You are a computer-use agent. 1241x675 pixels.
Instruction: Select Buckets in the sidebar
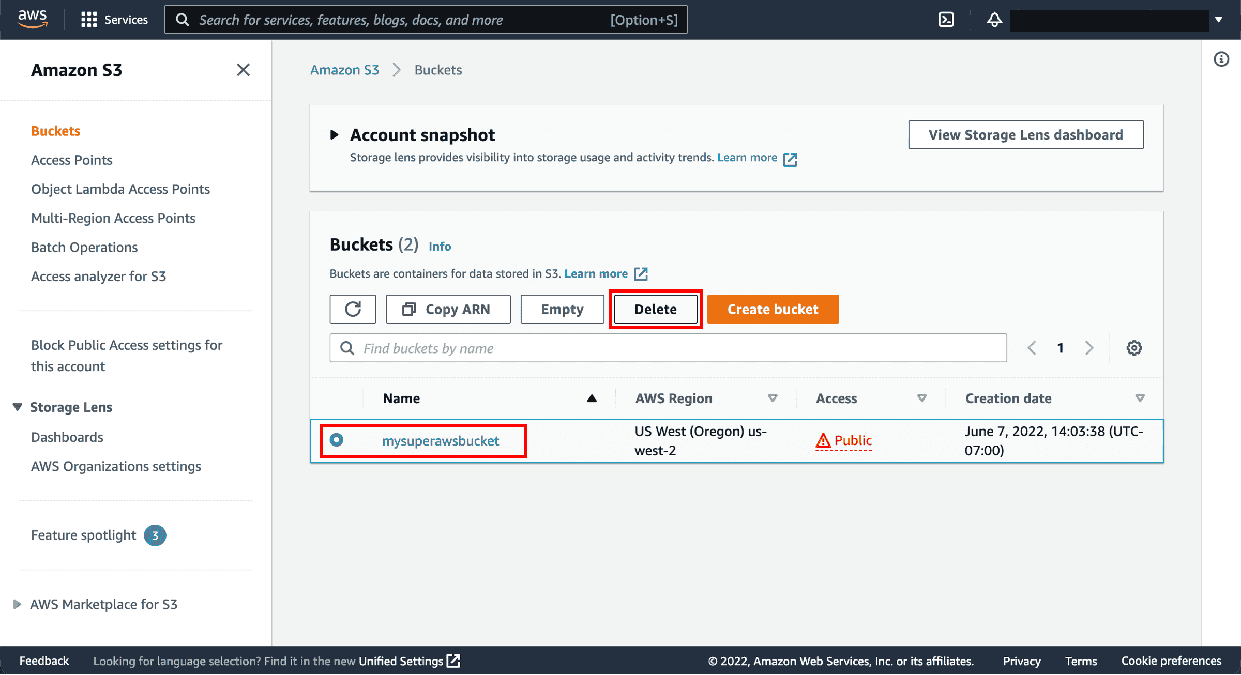56,131
